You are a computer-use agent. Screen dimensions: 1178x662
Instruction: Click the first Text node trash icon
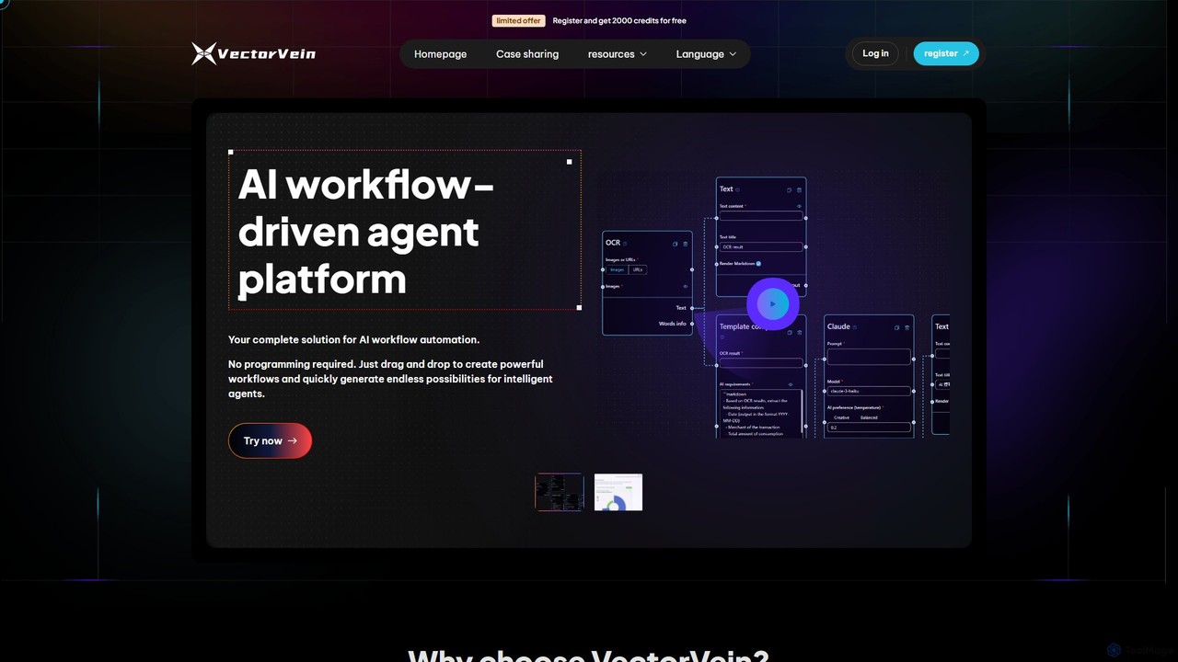point(799,190)
